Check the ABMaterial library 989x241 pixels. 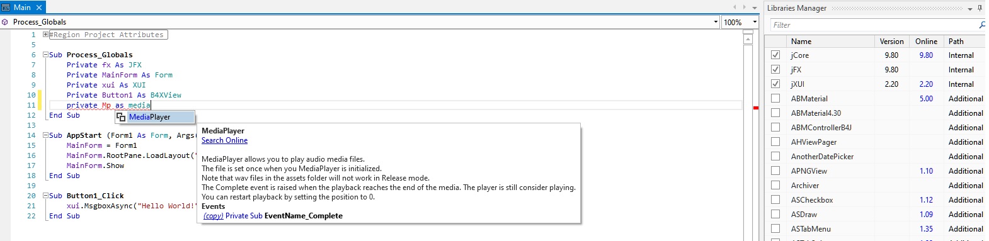(x=775, y=99)
